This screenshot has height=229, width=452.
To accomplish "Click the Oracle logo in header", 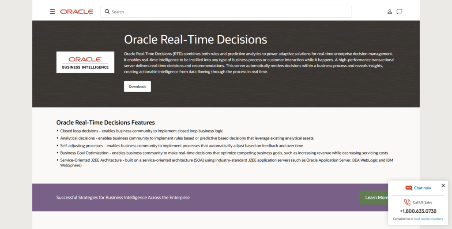I will pos(77,12).
